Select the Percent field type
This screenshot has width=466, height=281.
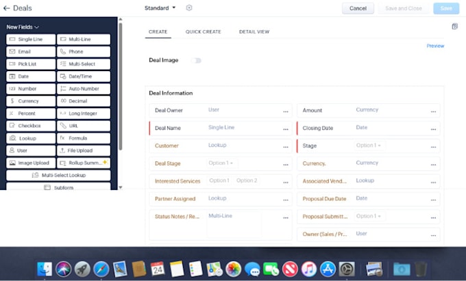pos(31,113)
